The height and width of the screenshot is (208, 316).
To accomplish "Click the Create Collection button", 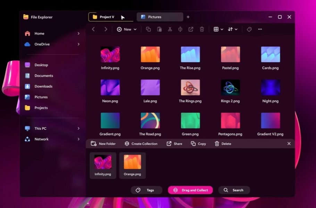I will pos(141,144).
